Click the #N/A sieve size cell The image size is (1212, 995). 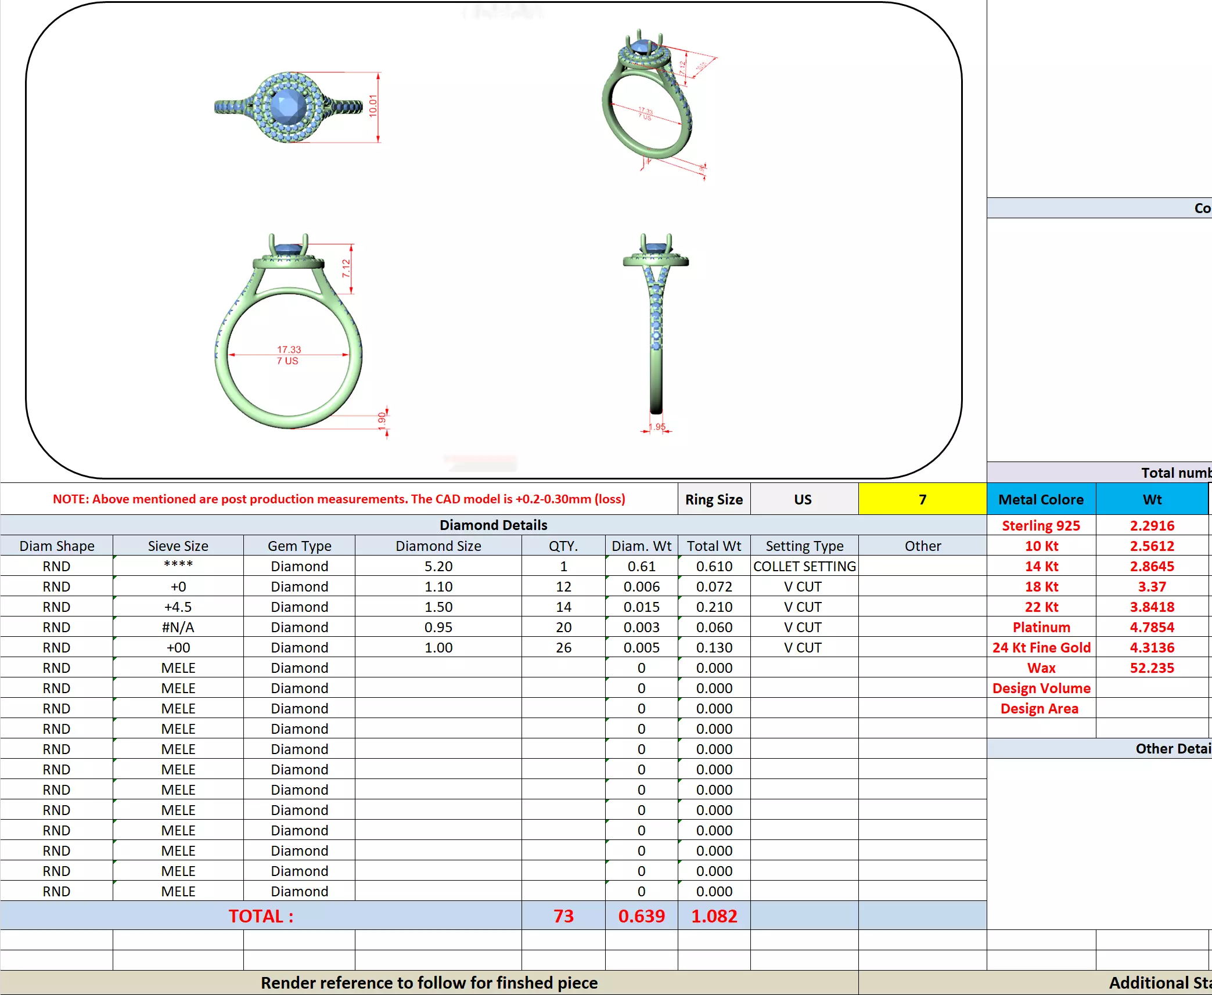[x=178, y=627]
